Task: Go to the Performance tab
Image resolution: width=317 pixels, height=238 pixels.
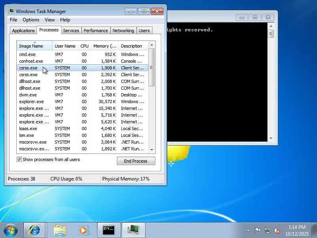Action: (96, 31)
